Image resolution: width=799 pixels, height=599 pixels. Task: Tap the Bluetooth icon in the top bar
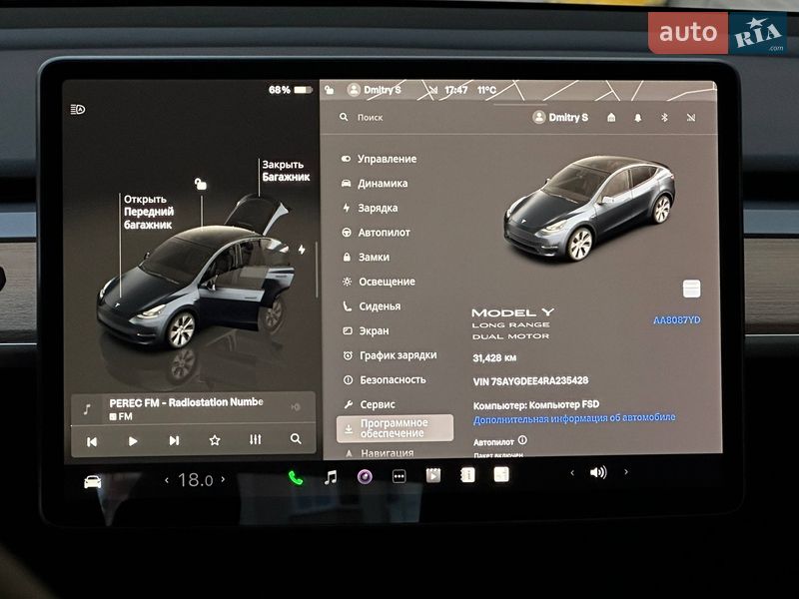point(665,116)
